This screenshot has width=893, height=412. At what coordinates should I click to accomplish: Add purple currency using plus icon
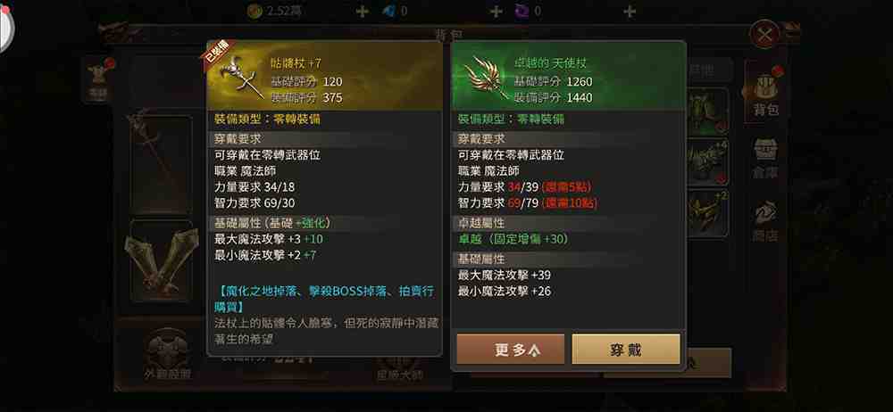click(630, 11)
